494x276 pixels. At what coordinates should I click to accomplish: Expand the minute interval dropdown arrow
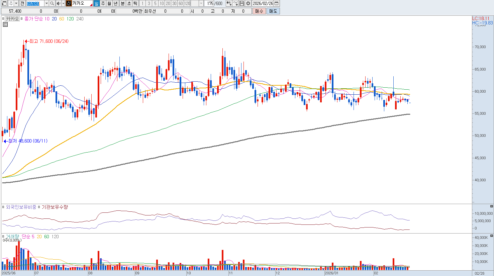[x=201, y=3]
